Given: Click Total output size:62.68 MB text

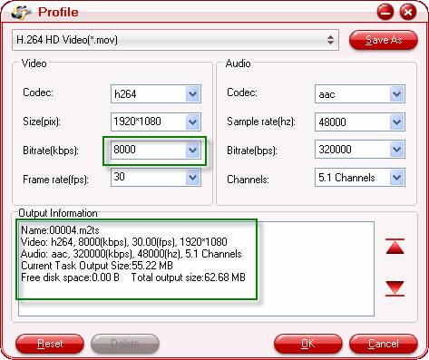Looking at the screenshot, I should click(x=189, y=277).
